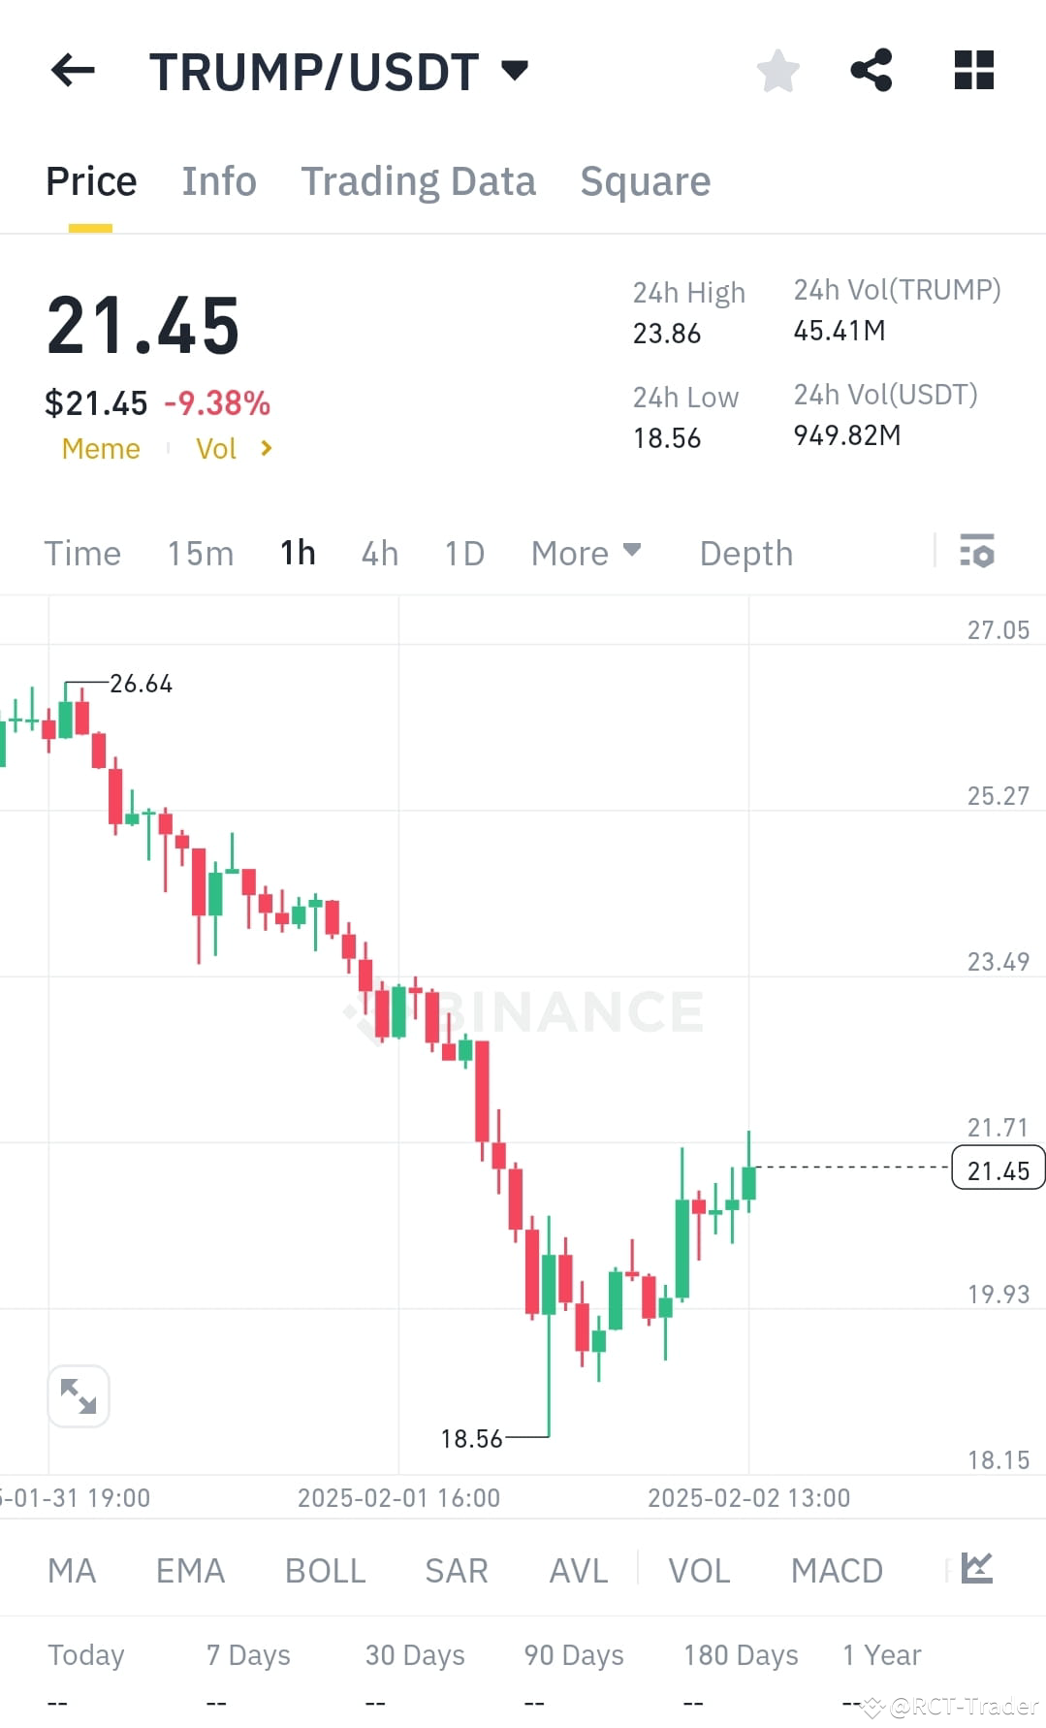This screenshot has height=1728, width=1046.
Task: Tap the fullscreen expand icon on chart
Action: pos(79,1395)
